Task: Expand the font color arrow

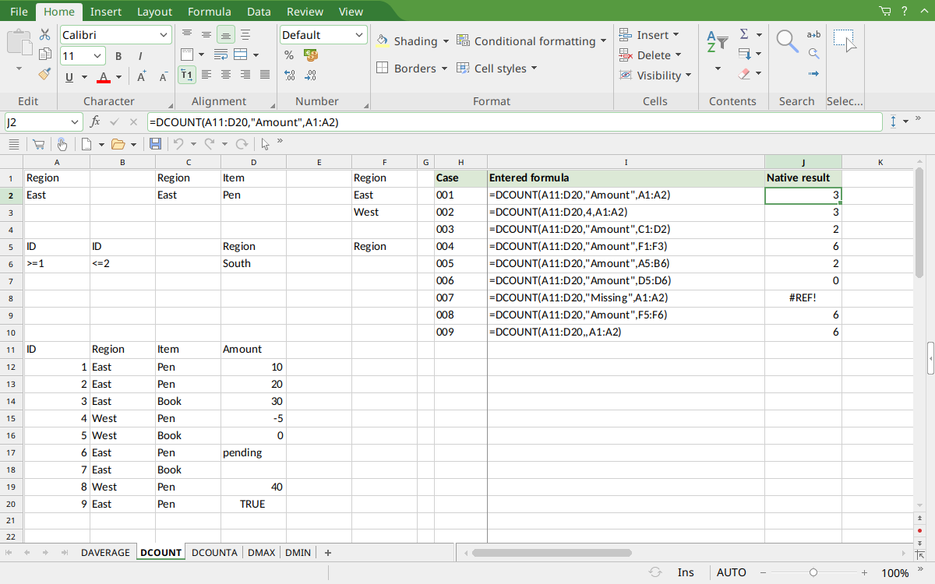Action: (118, 76)
